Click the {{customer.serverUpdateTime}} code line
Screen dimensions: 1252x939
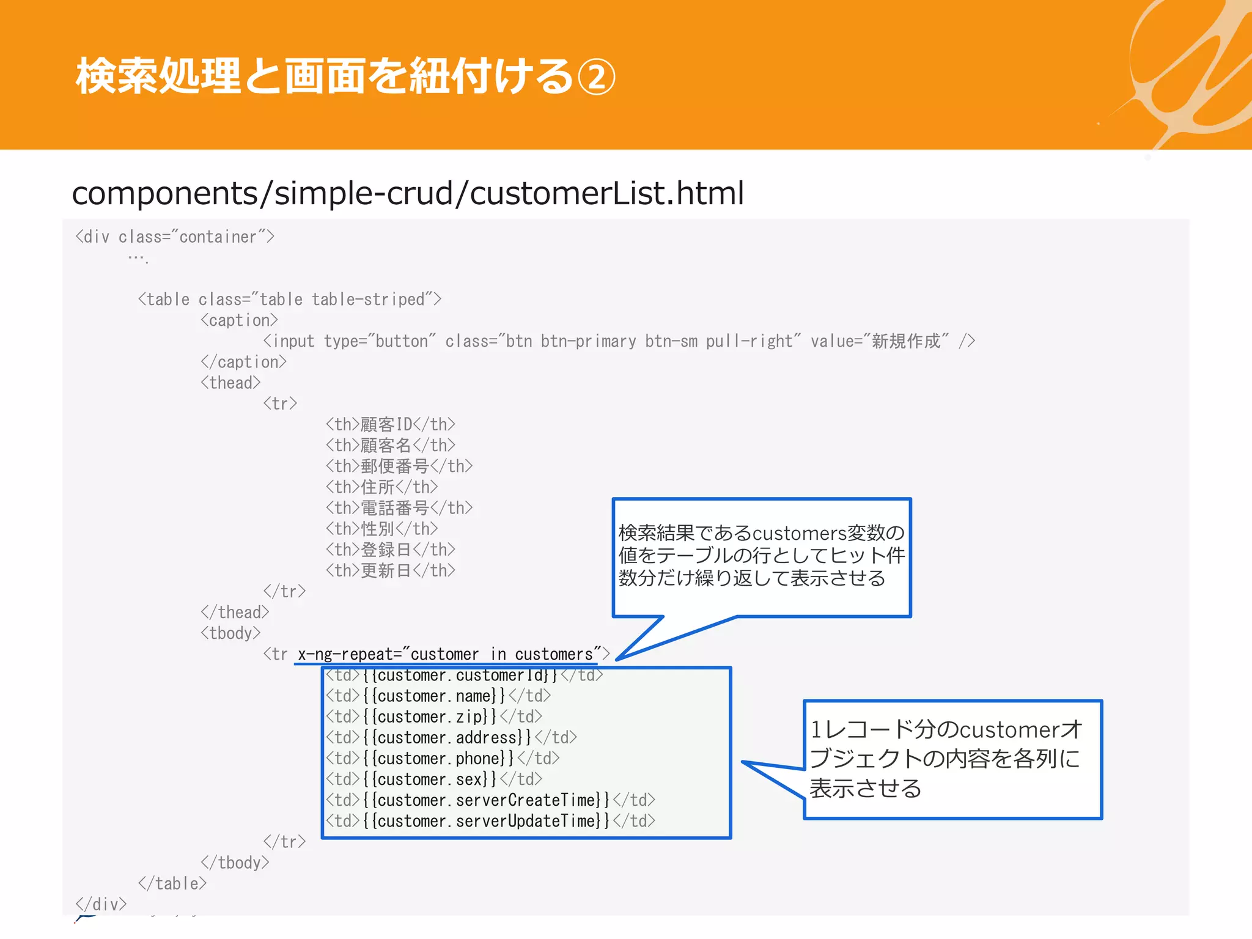click(490, 821)
